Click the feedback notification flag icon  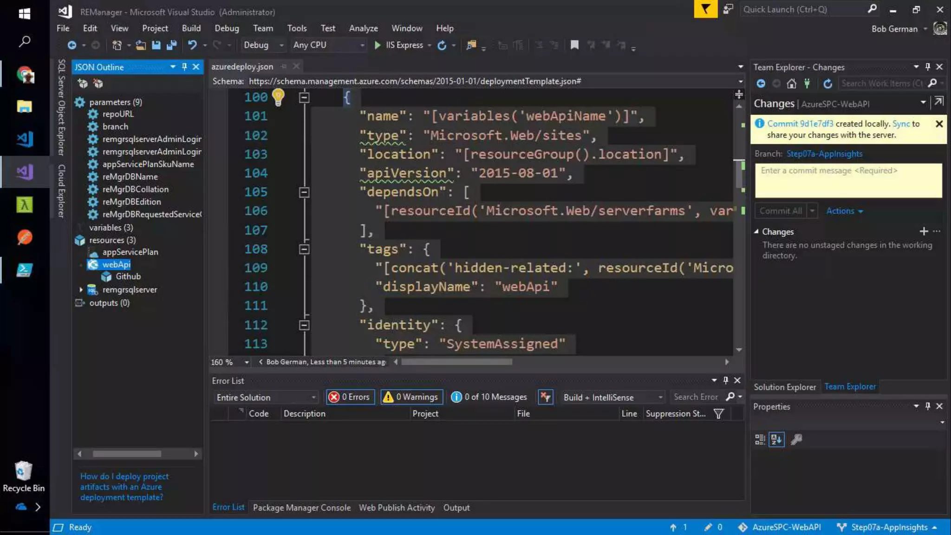click(705, 9)
